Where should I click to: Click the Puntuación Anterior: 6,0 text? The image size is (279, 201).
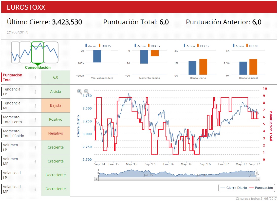pos(224,22)
